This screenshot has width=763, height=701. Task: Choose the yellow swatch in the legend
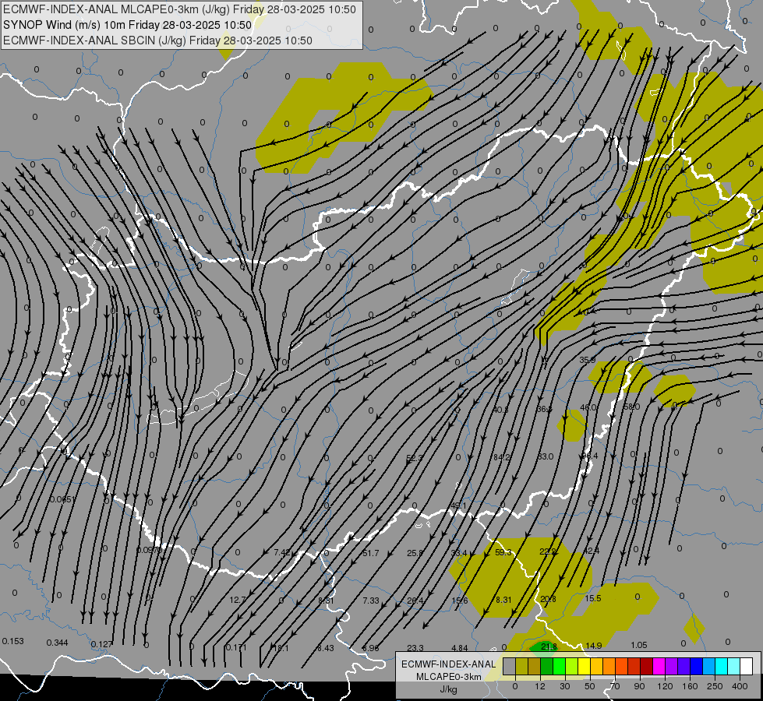pos(584,666)
